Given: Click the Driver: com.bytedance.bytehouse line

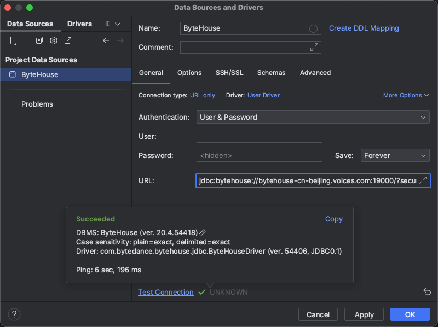Looking at the screenshot, I should [x=209, y=252].
